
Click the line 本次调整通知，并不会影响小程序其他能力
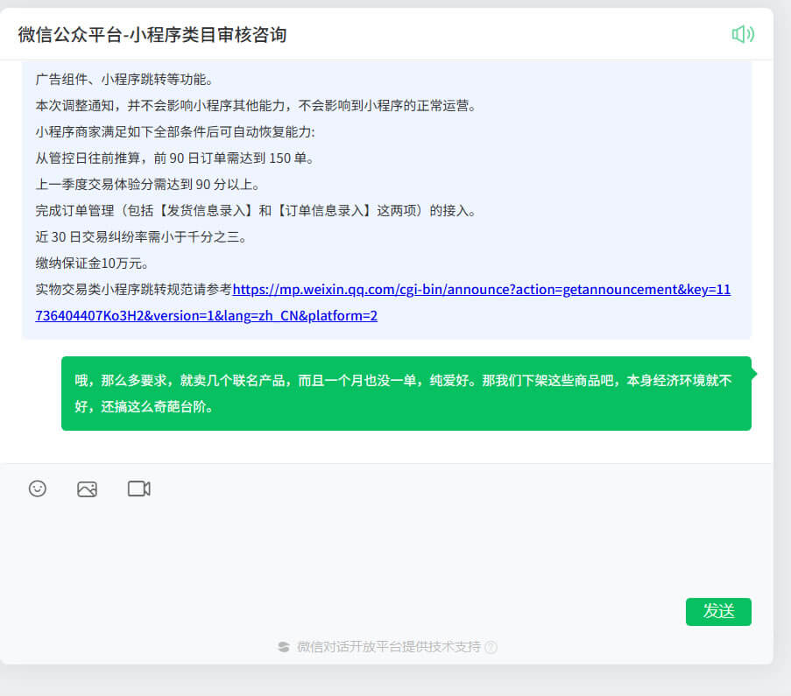coord(256,106)
